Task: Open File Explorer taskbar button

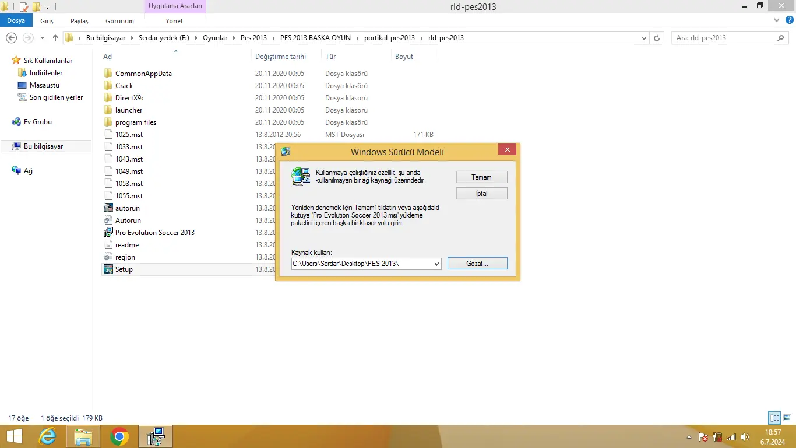Action: click(83, 436)
